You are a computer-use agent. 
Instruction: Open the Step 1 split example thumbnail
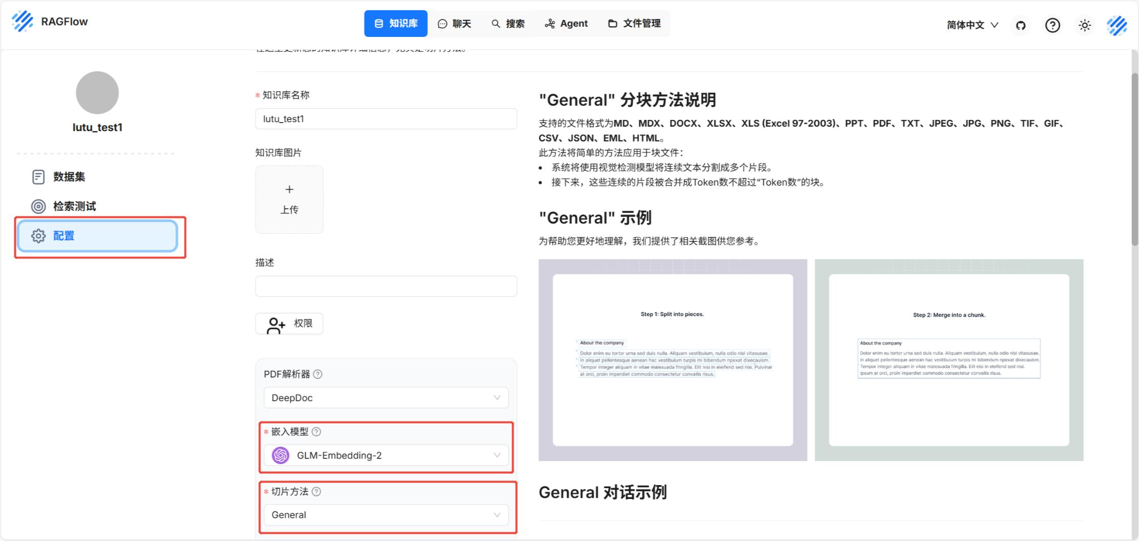(x=673, y=360)
